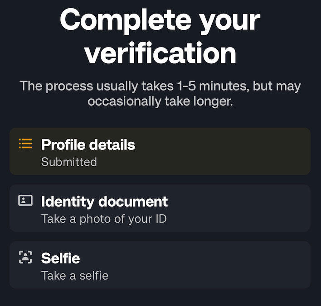Click the selfie face-frame icon
The width and height of the screenshot is (321, 306).
(25, 257)
